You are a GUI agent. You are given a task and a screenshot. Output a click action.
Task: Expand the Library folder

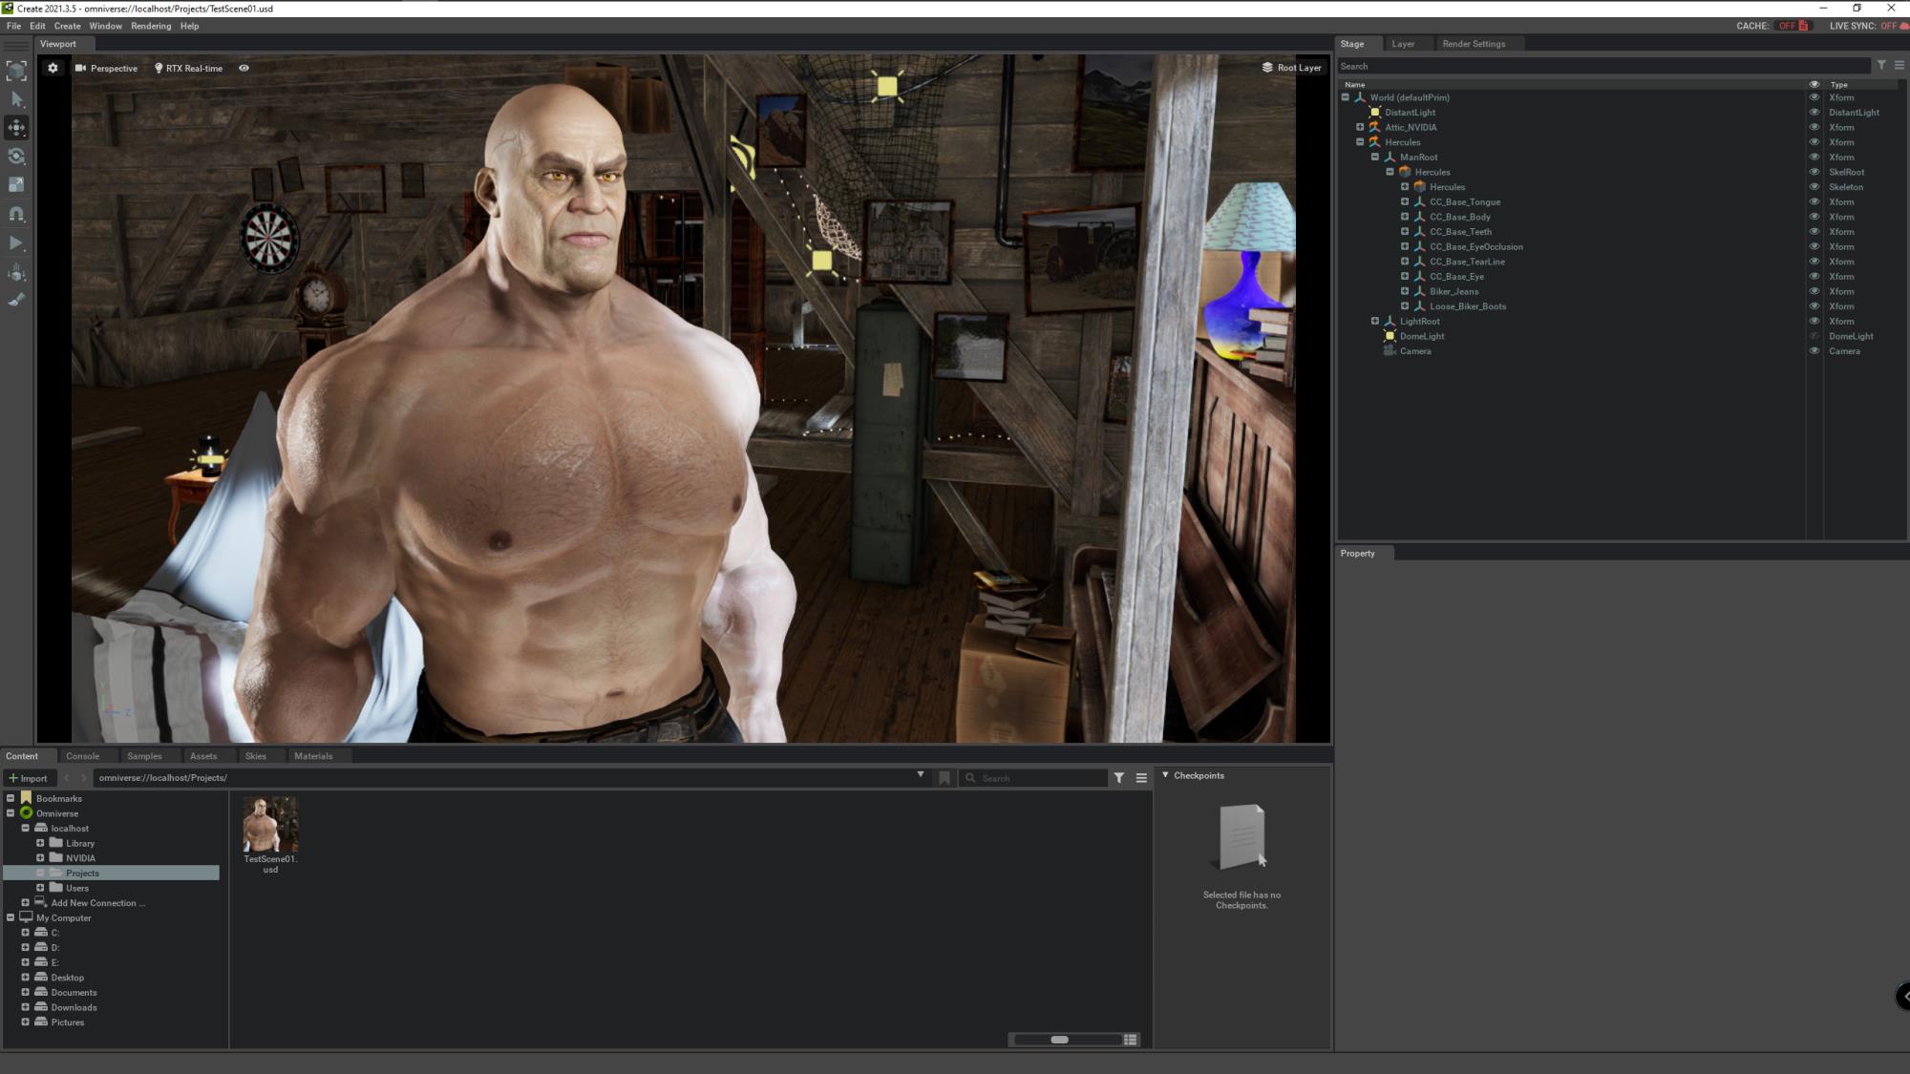tap(40, 843)
